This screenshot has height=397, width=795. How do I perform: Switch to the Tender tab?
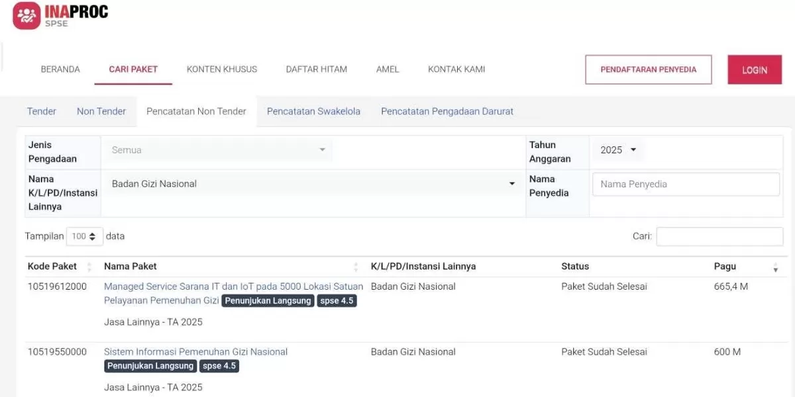coord(42,111)
